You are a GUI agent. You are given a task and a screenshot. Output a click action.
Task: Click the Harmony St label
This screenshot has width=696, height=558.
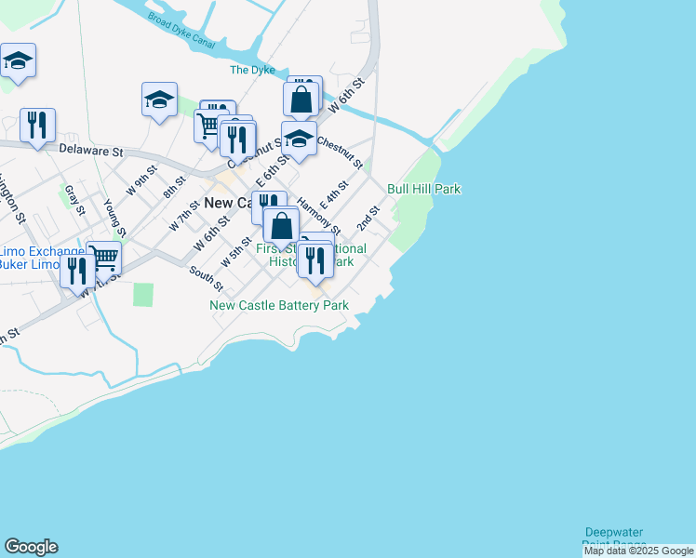[319, 217]
